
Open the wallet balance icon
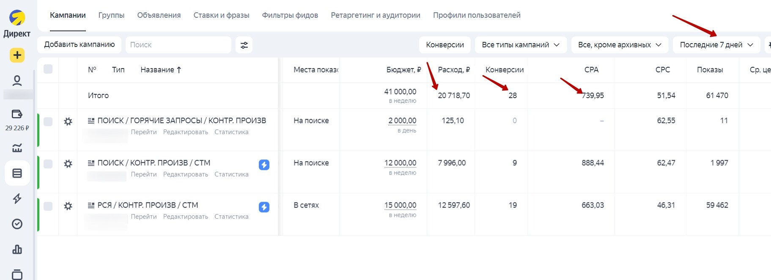pyautogui.click(x=17, y=114)
